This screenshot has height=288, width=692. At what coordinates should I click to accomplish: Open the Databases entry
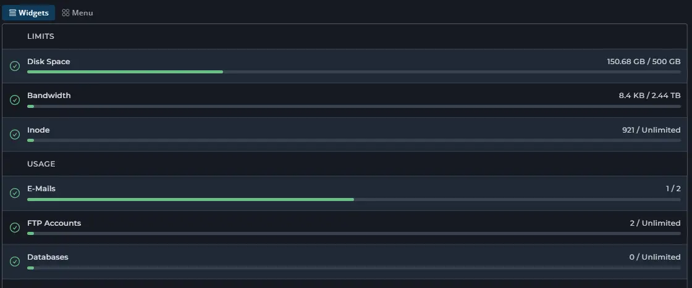[x=48, y=257]
